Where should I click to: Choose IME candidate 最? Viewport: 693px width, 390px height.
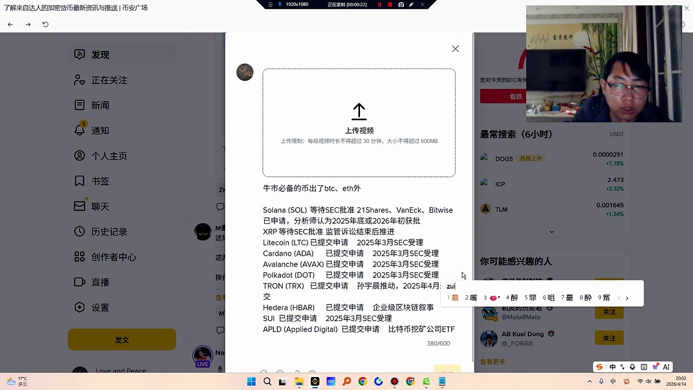coord(453,297)
